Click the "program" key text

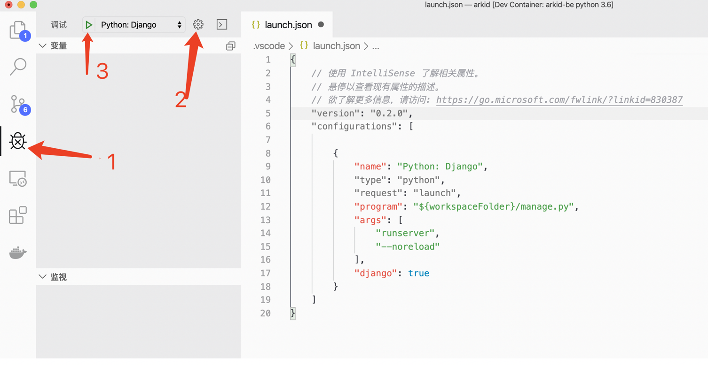(x=378, y=206)
